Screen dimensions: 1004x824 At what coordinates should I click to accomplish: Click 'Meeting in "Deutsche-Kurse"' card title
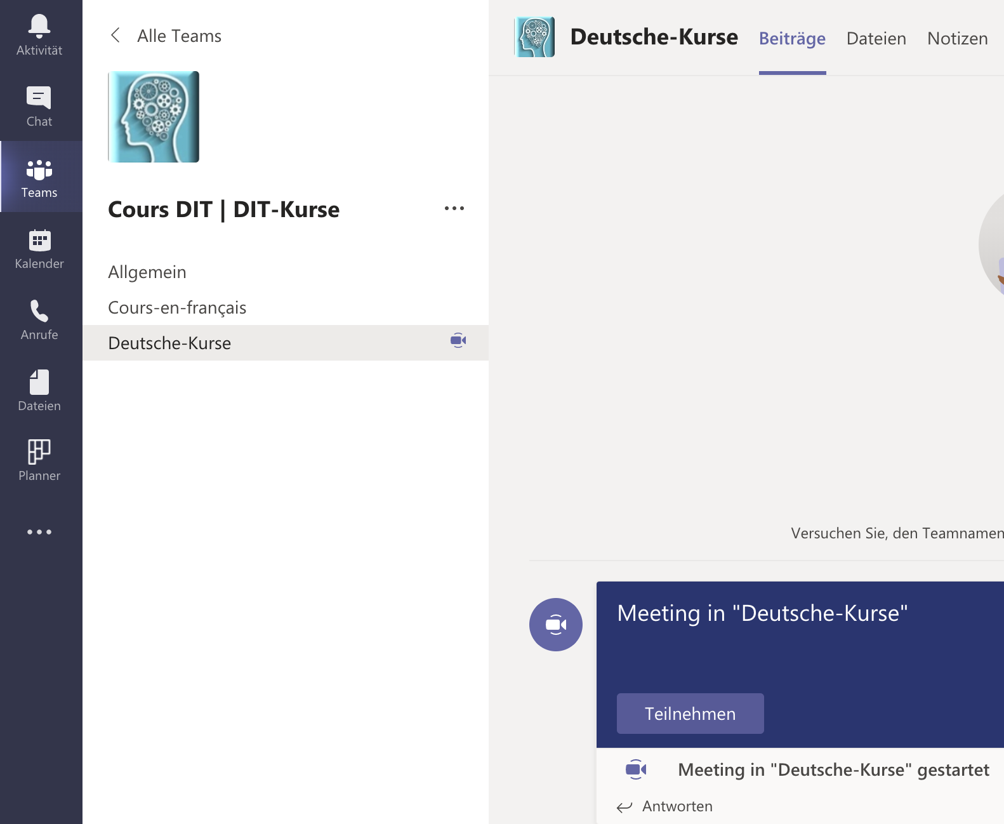pos(762,613)
